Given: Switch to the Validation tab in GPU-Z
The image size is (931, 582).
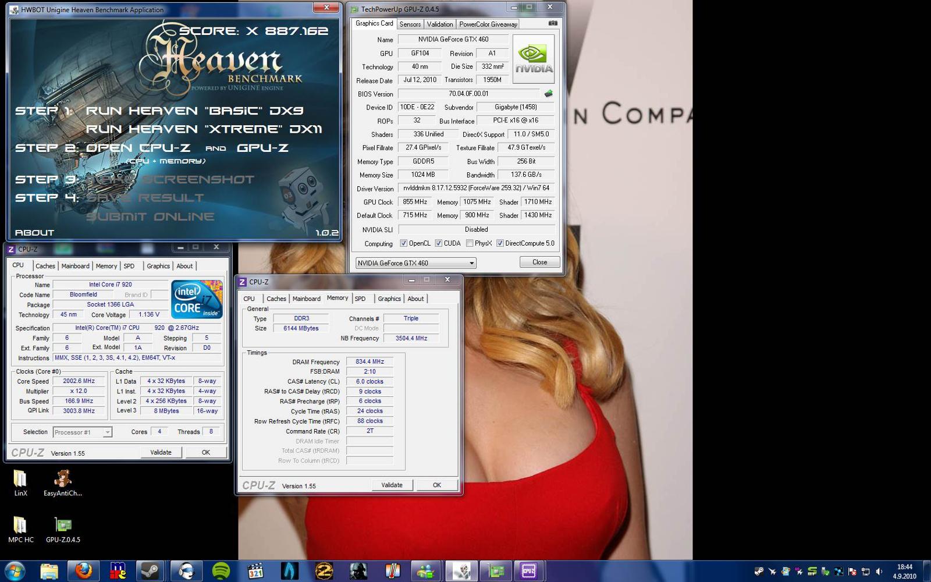Looking at the screenshot, I should (439, 24).
